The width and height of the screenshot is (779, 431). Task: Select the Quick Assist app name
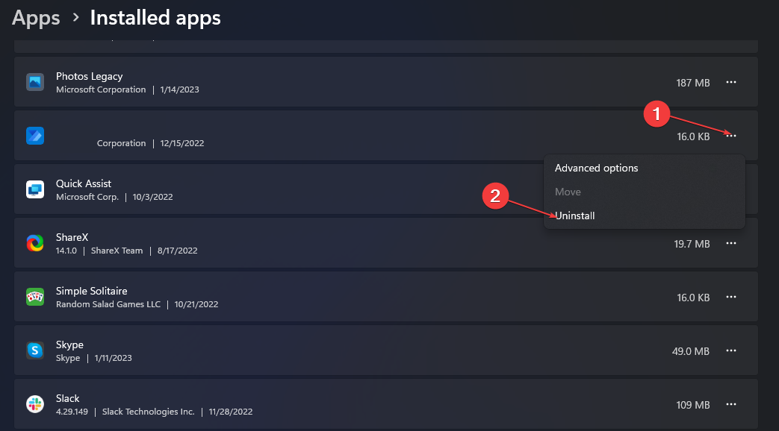[84, 183]
